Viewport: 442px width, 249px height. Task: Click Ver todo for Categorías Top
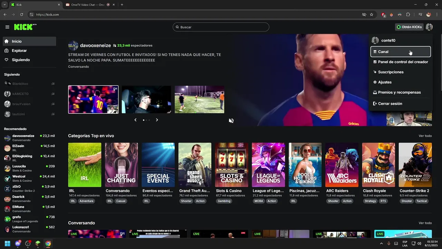425,136
